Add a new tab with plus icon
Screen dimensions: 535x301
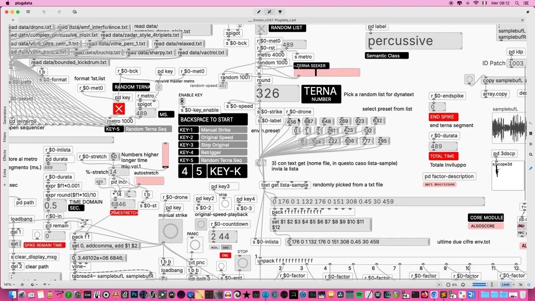tap(13, 20)
